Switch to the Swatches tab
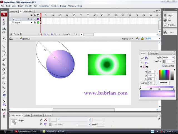 coord(154,53)
